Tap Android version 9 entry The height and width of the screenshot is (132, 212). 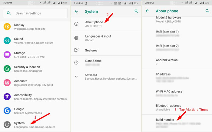[177, 62]
